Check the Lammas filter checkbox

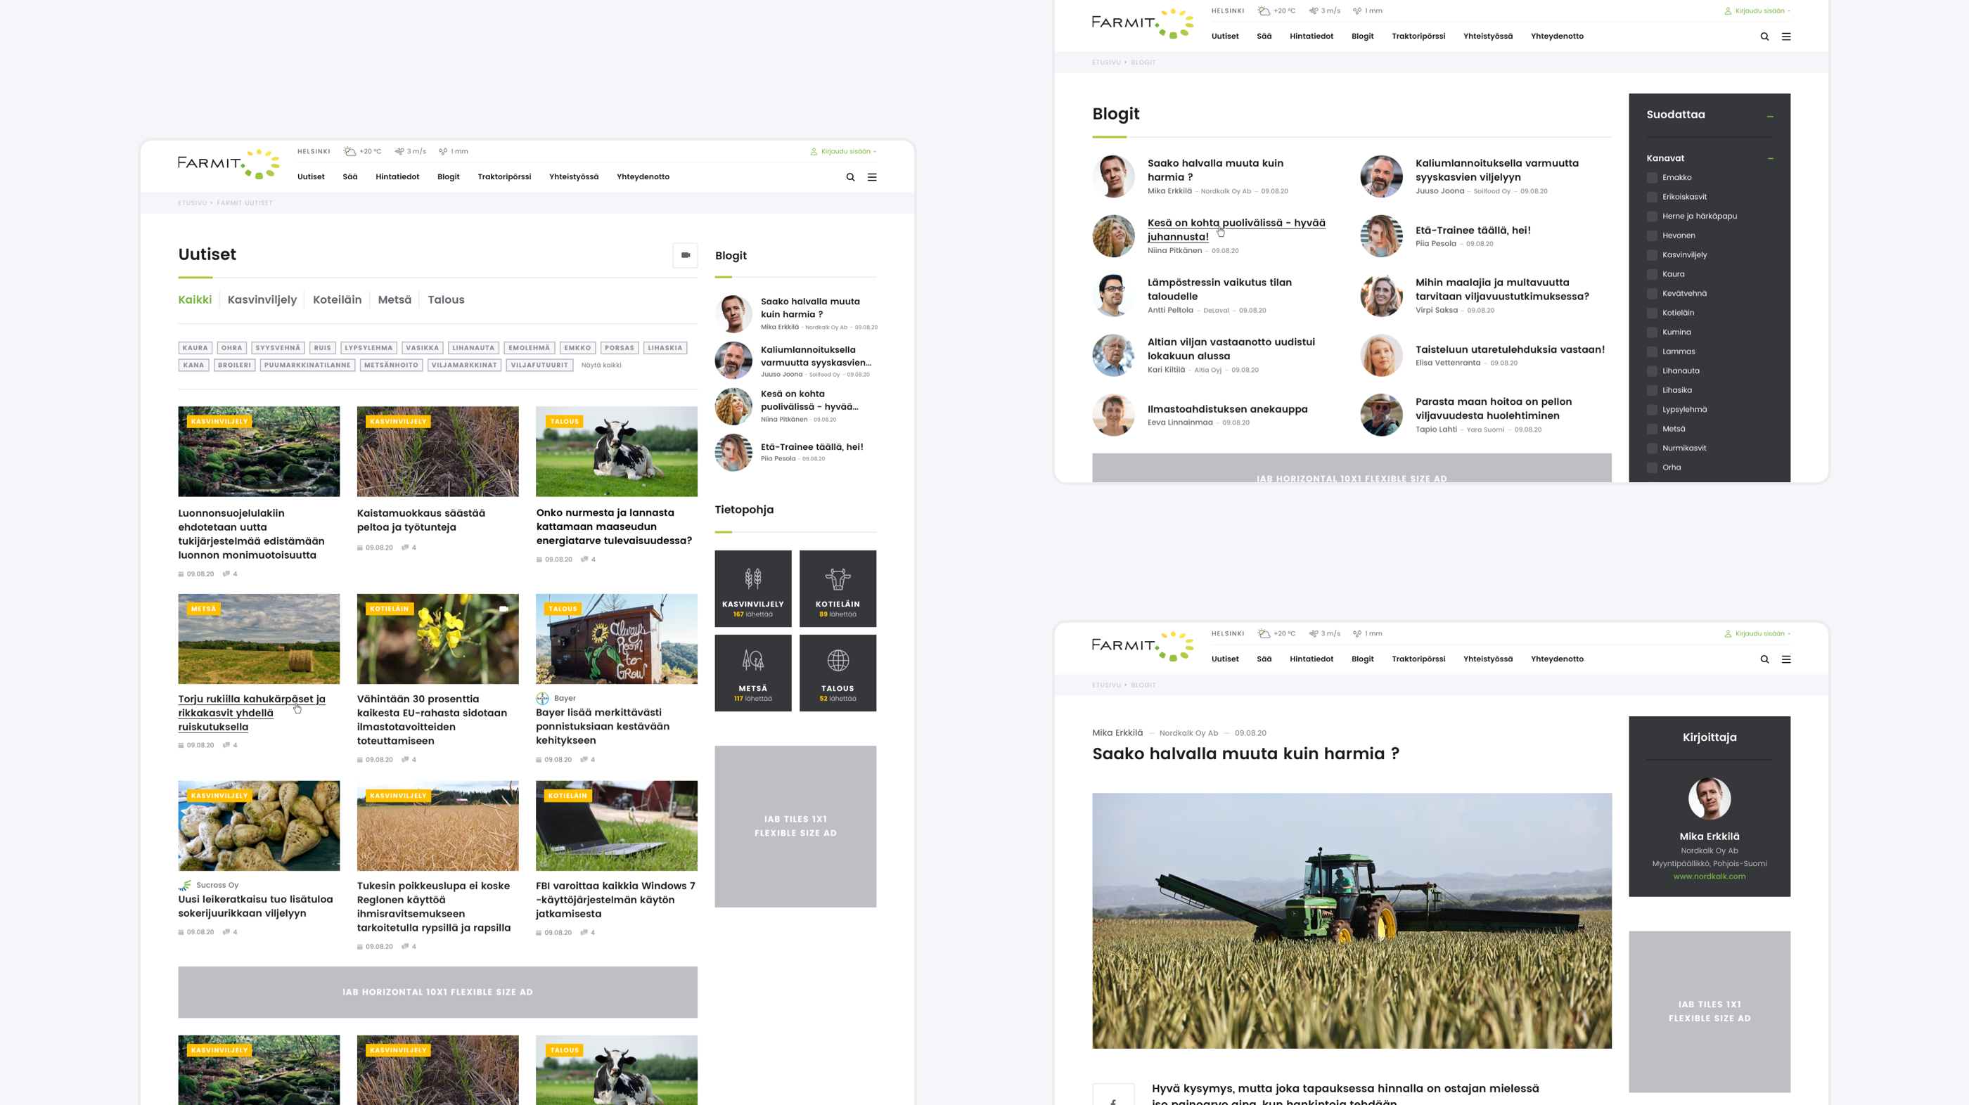pos(1652,351)
